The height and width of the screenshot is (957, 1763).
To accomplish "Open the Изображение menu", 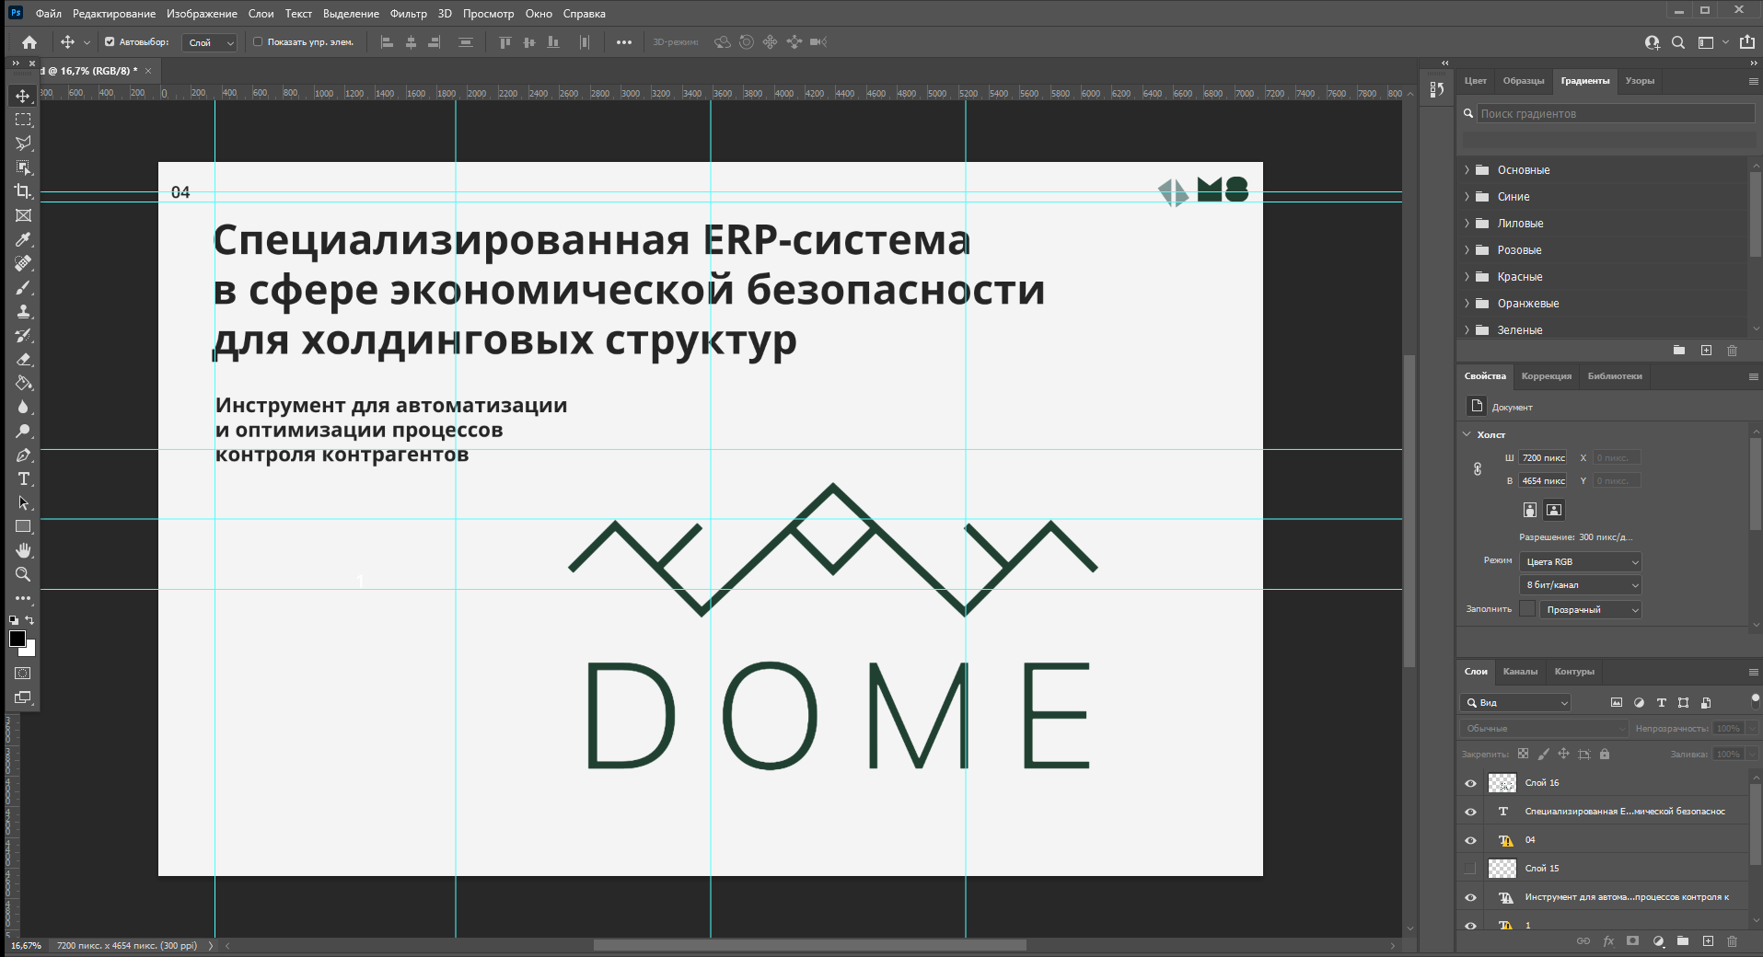I will (x=202, y=14).
